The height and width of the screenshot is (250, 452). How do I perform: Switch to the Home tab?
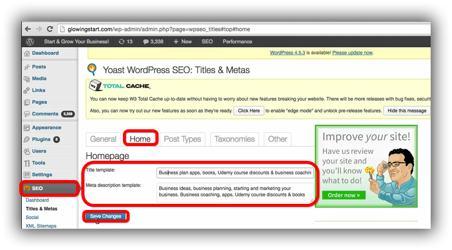pyautogui.click(x=140, y=139)
